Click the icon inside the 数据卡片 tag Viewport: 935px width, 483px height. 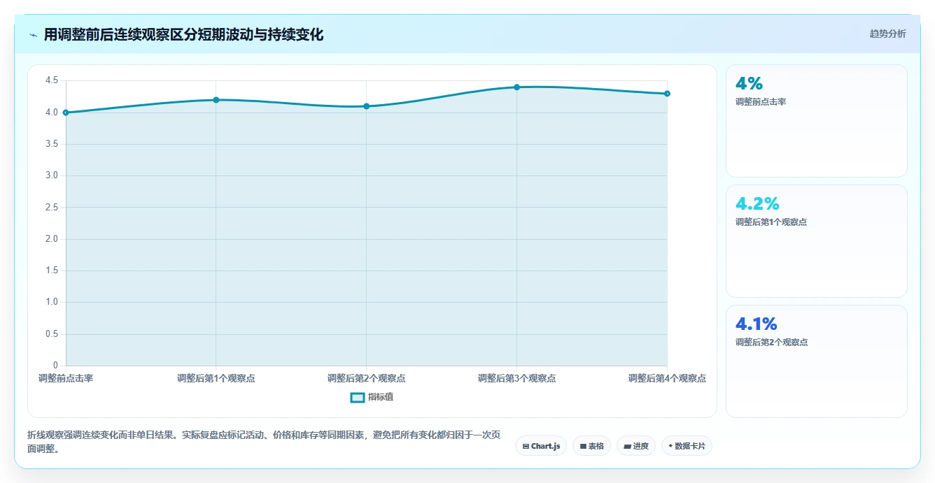tap(670, 446)
